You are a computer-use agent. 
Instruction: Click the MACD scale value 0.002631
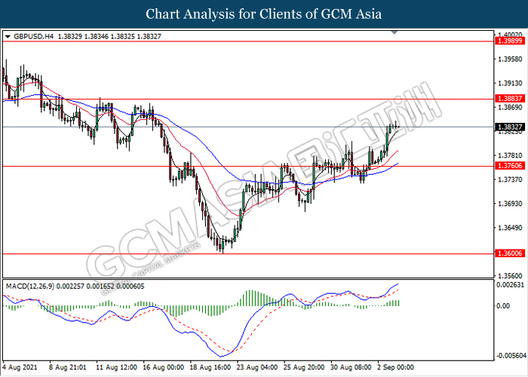(x=511, y=285)
